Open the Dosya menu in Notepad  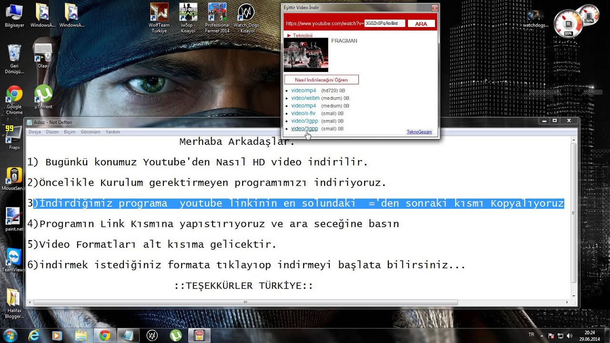(x=35, y=132)
